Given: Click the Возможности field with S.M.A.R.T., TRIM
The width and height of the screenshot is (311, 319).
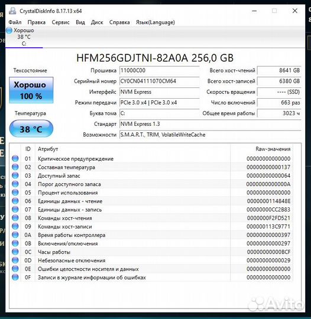Looking at the screenshot, I should coord(210,135).
